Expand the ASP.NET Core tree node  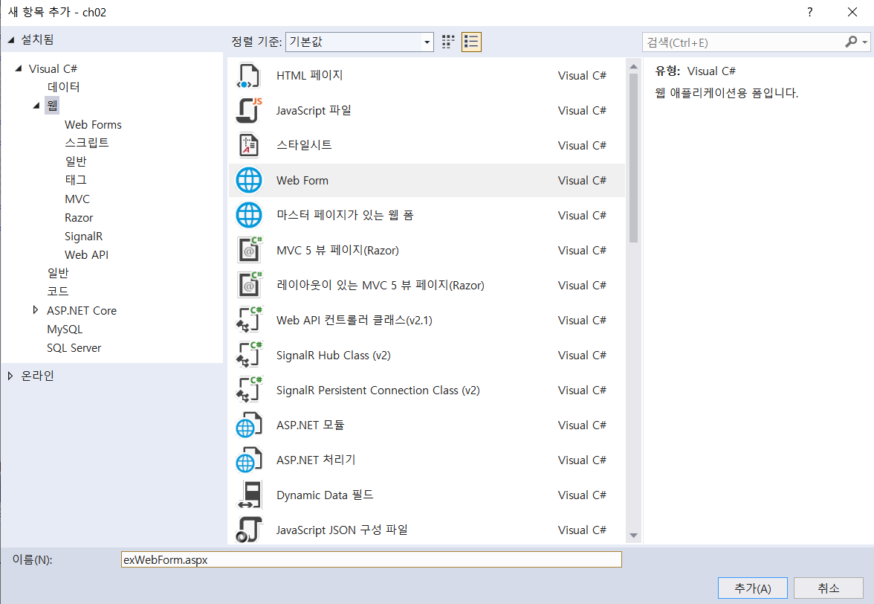[x=36, y=310]
